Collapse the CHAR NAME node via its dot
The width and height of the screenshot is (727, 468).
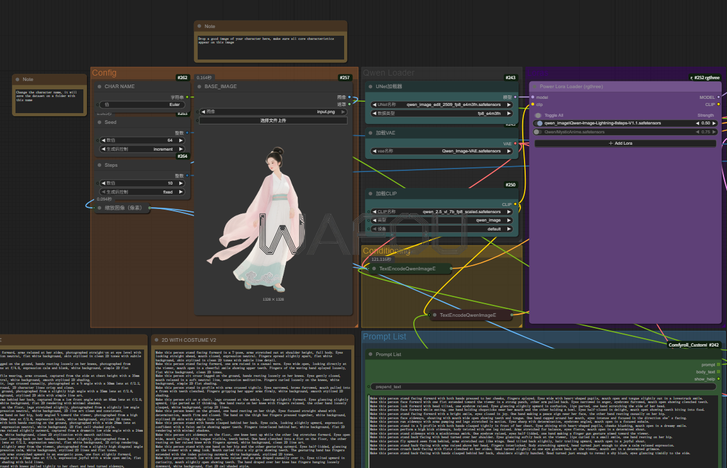coord(99,86)
